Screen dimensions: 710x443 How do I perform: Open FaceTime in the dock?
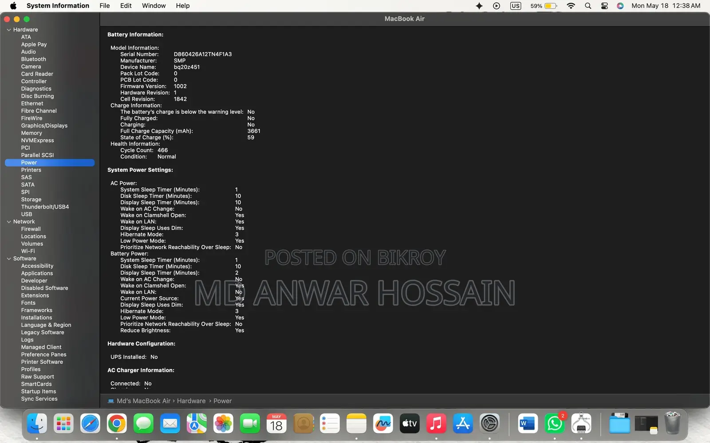(250, 424)
